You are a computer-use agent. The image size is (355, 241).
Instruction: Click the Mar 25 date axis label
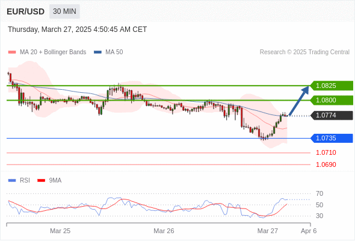pyautogui.click(x=60, y=231)
